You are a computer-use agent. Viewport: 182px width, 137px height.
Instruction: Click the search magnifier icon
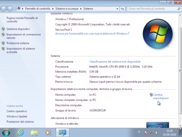coord(179,9)
